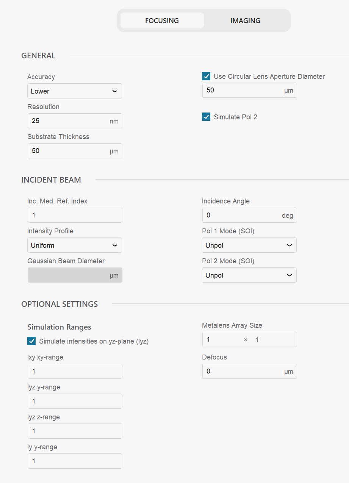Image resolution: width=349 pixels, height=483 pixels.
Task: Disable Simulate intensities on yz-plane checkbox
Action: (x=32, y=341)
